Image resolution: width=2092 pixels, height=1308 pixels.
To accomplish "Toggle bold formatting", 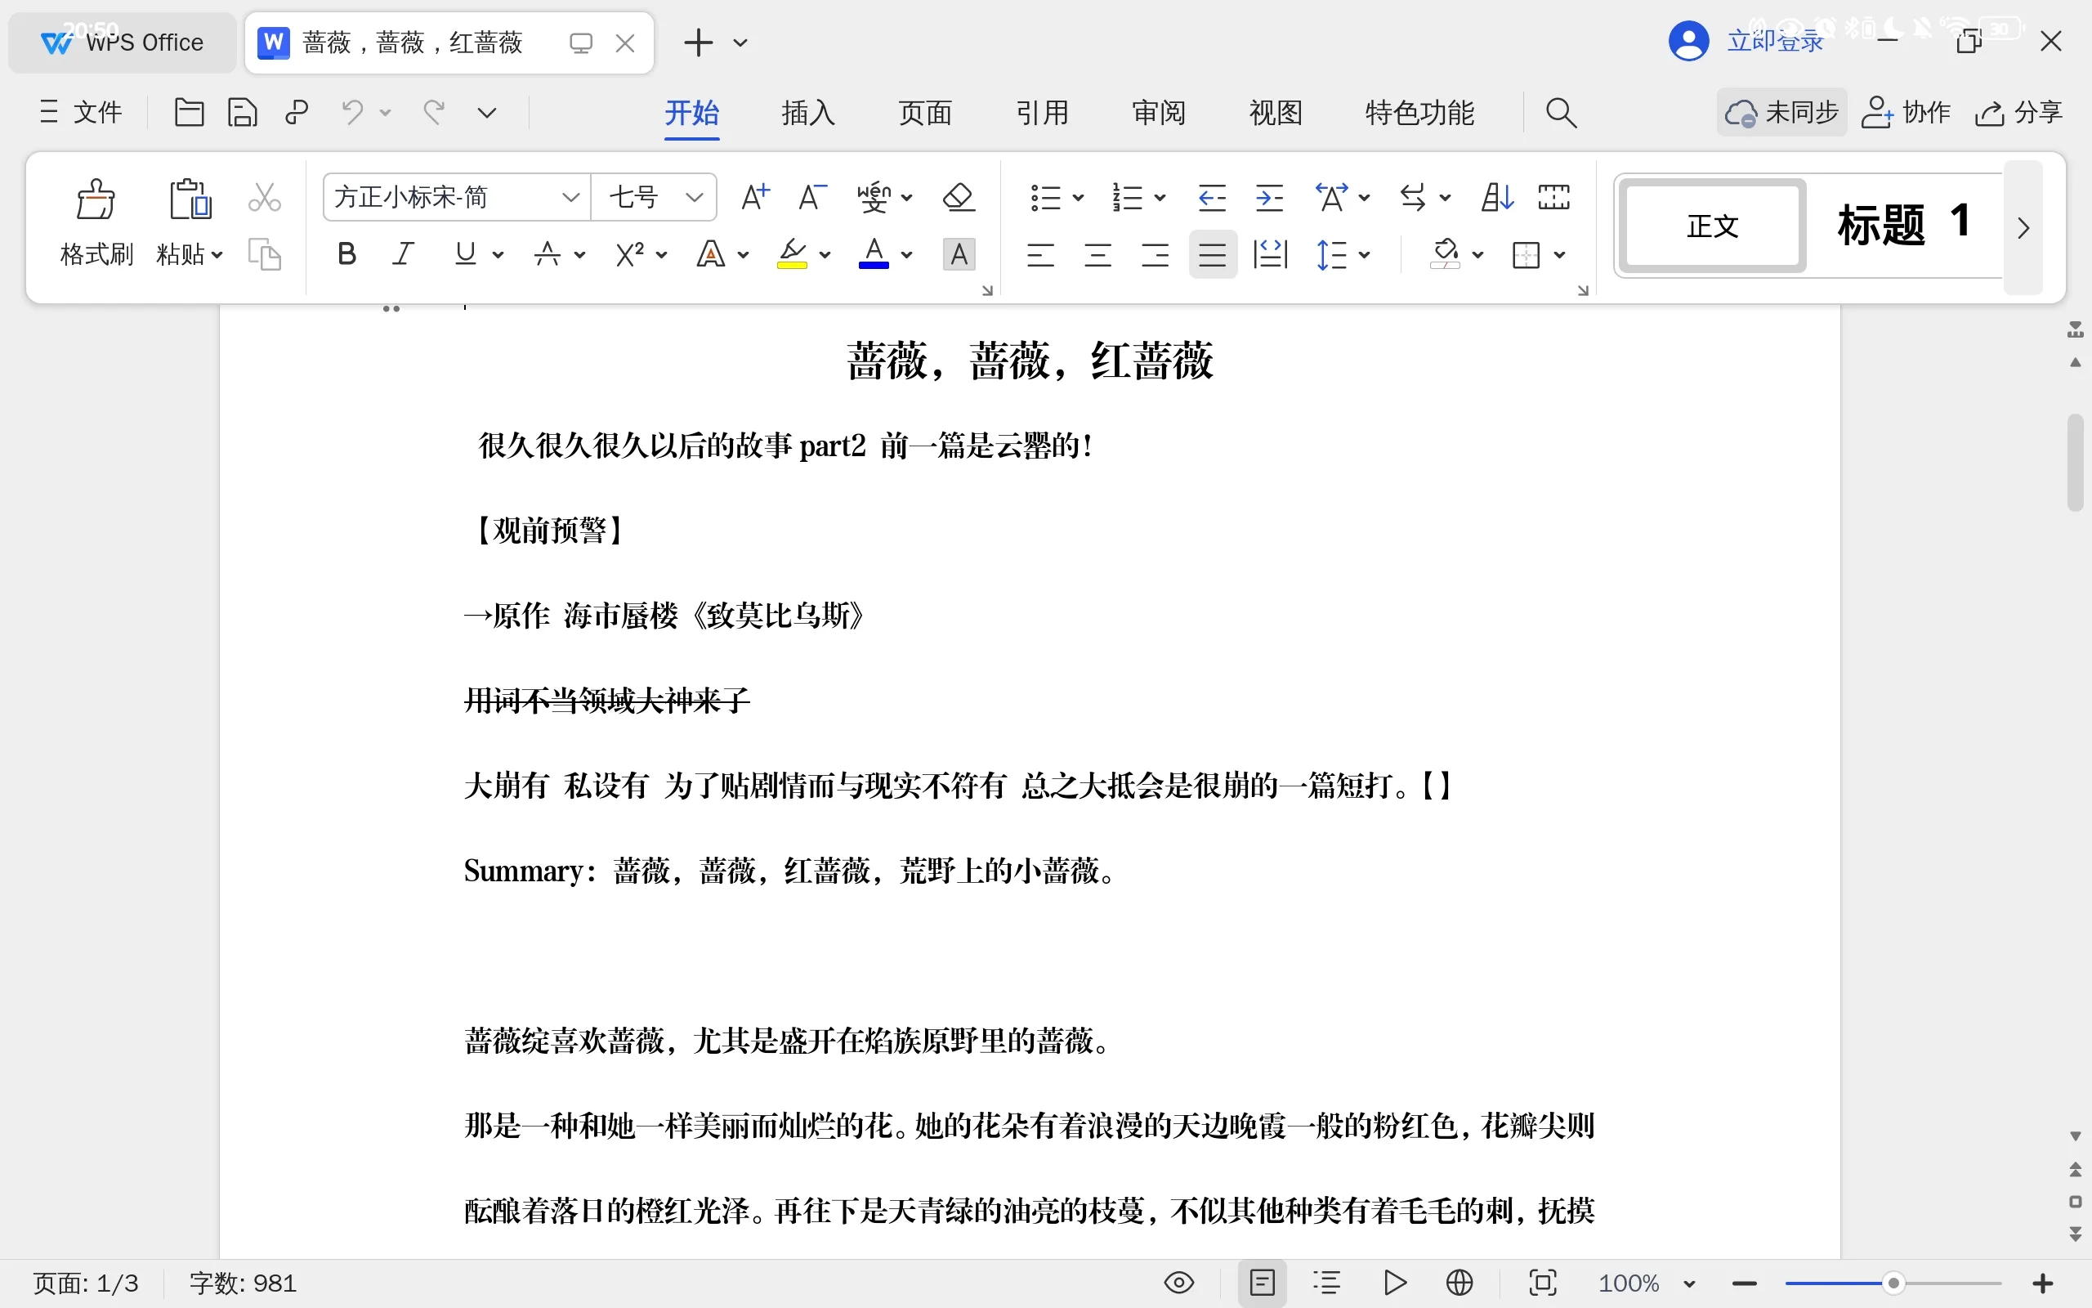I will coord(346,254).
